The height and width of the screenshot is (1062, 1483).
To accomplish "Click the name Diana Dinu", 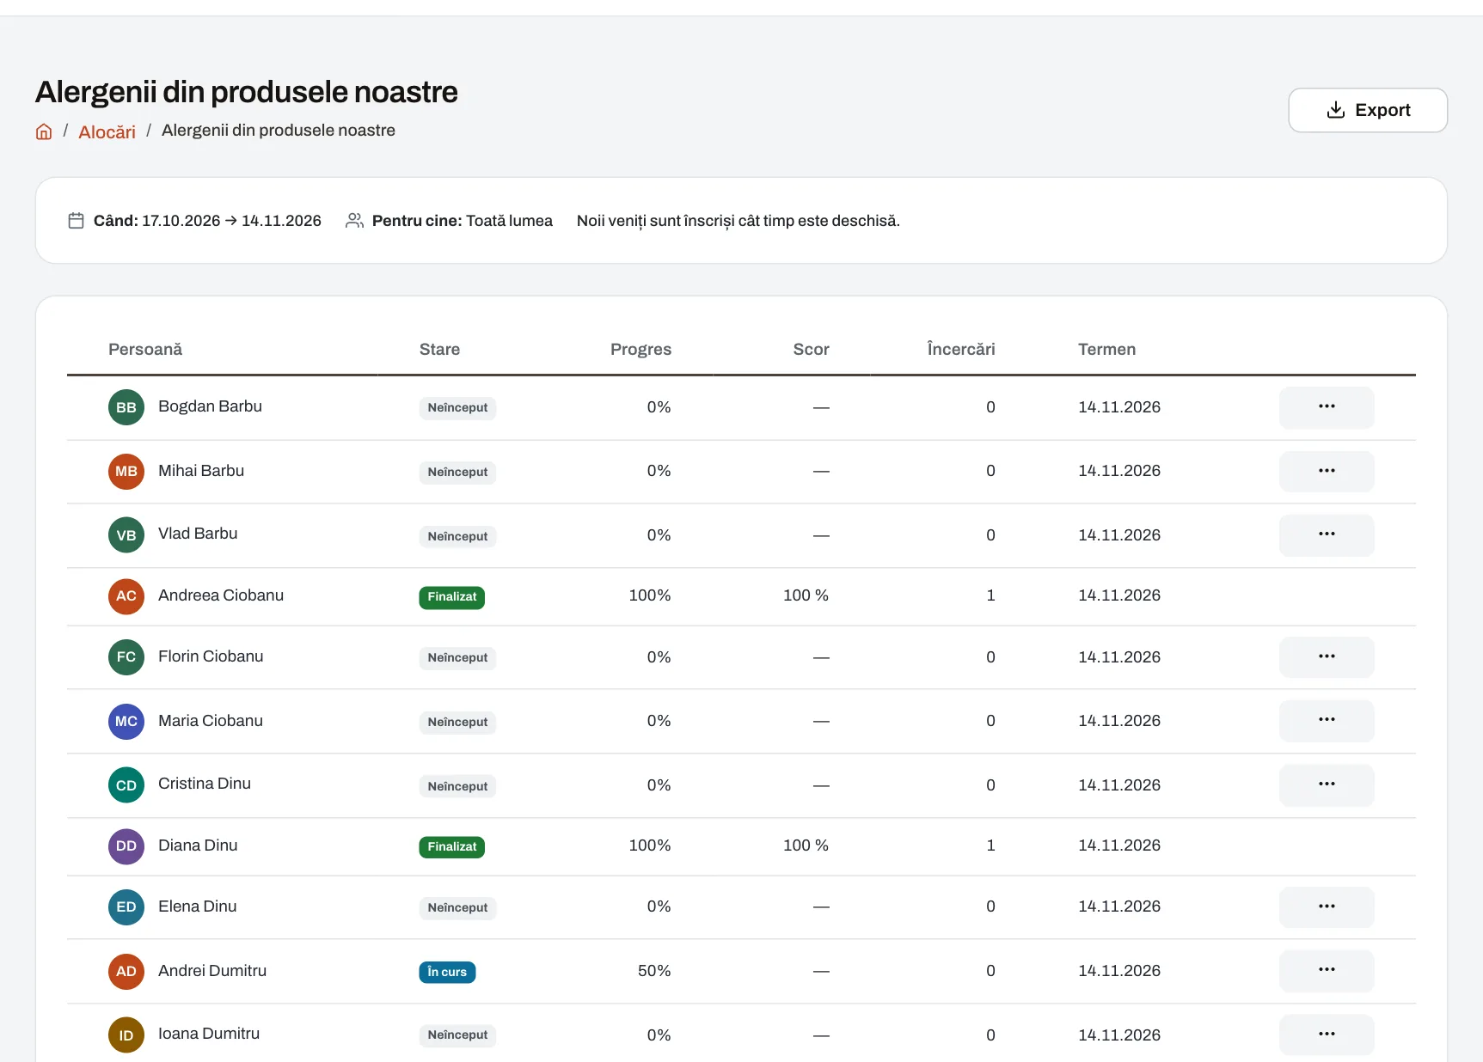I will 198,845.
